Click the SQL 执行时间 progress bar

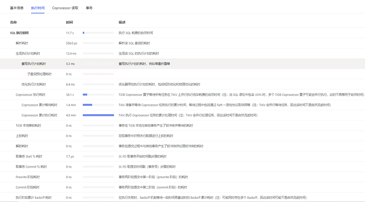pos(98,33)
